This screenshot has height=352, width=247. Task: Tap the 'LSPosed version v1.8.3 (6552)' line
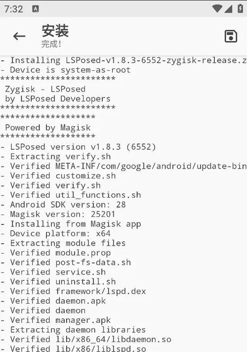point(78,147)
